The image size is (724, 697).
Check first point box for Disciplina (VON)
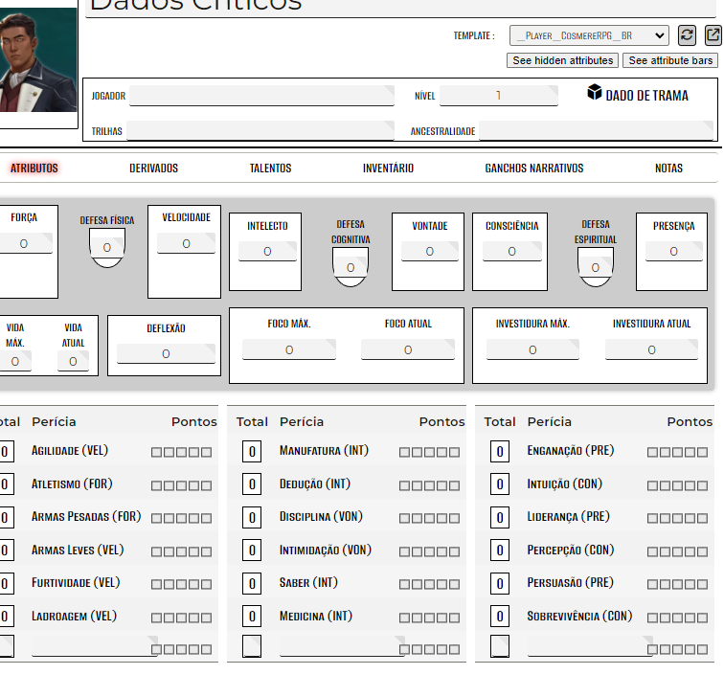click(404, 518)
